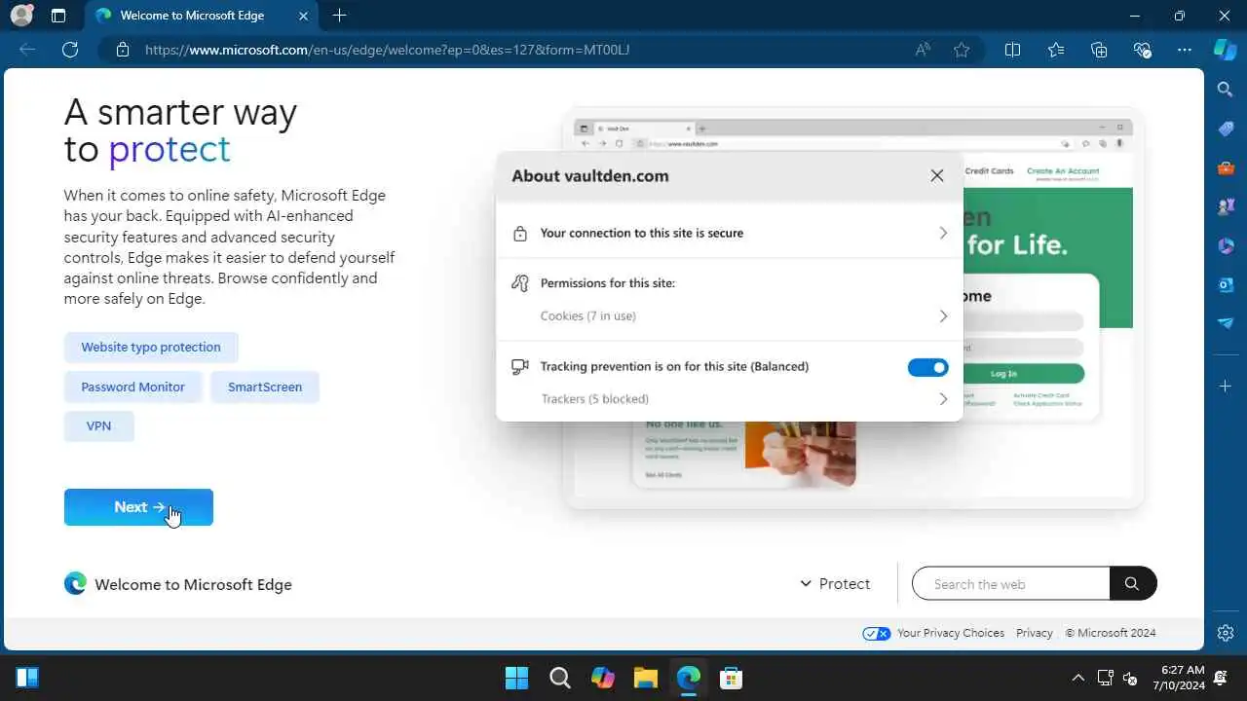Open sidebar settings gear icon

(1226, 633)
